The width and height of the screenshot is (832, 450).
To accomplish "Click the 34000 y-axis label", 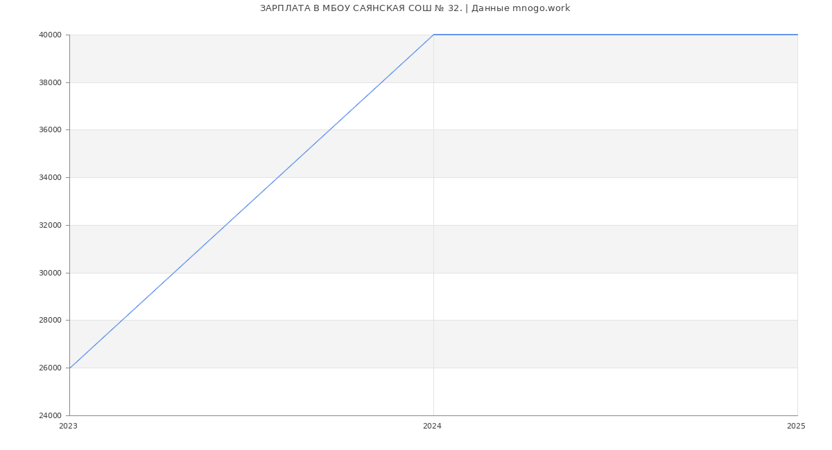I will (x=51, y=178).
